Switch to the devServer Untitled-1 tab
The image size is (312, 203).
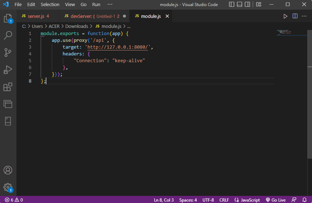94,16
